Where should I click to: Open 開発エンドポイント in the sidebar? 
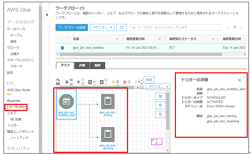(x=20, y=132)
